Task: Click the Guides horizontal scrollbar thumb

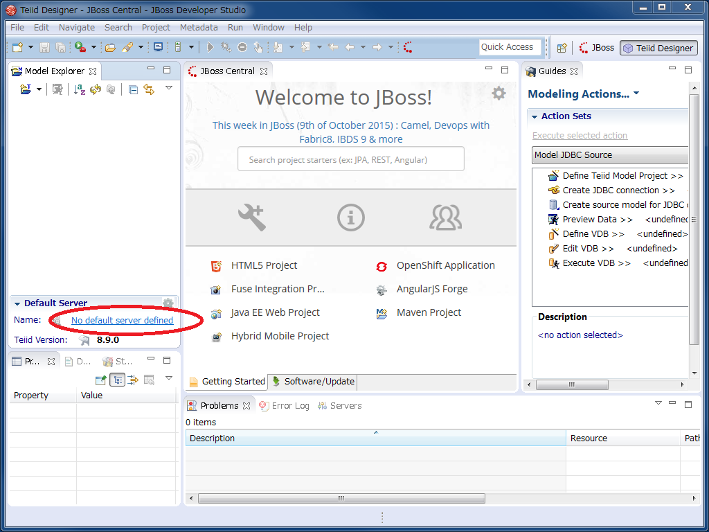Action: pyautogui.click(x=572, y=384)
